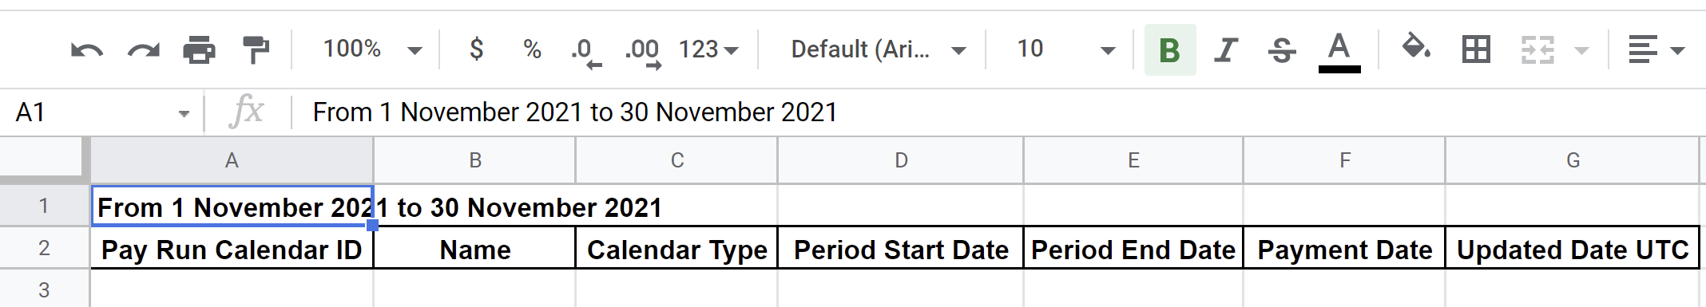
Task: Select column D header
Action: click(901, 160)
